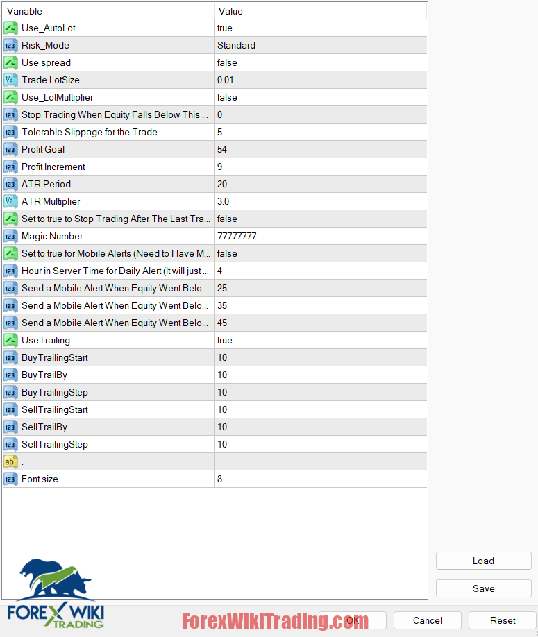Viewport: 538px width, 637px height.
Task: Click the integer icon beside SellTrailingStart
Action: [10, 409]
